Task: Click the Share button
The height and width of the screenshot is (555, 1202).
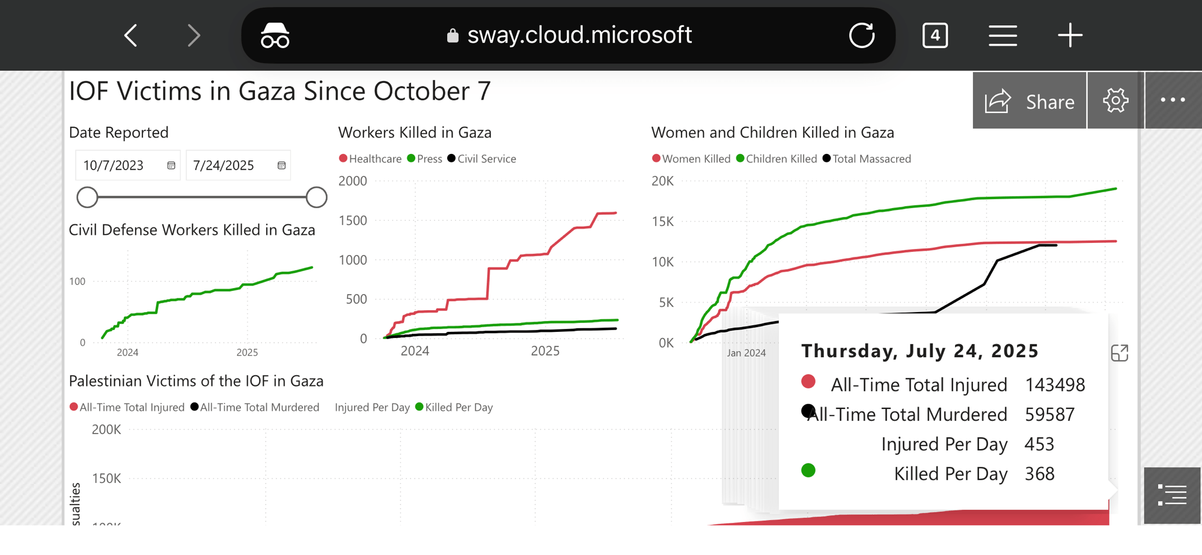Action: coord(1030,101)
